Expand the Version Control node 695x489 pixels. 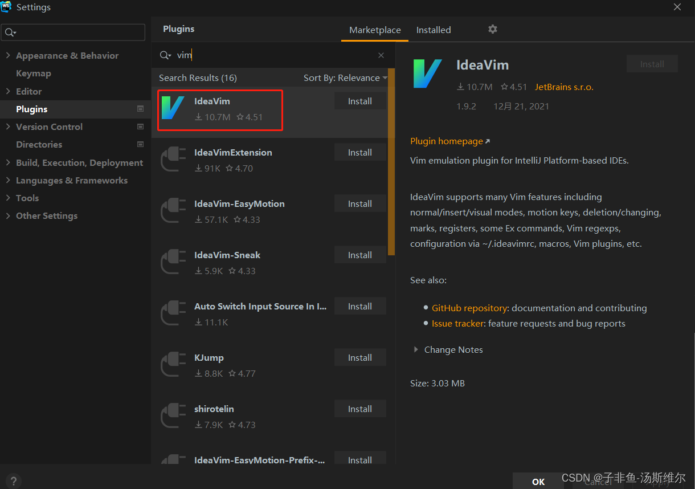point(8,127)
